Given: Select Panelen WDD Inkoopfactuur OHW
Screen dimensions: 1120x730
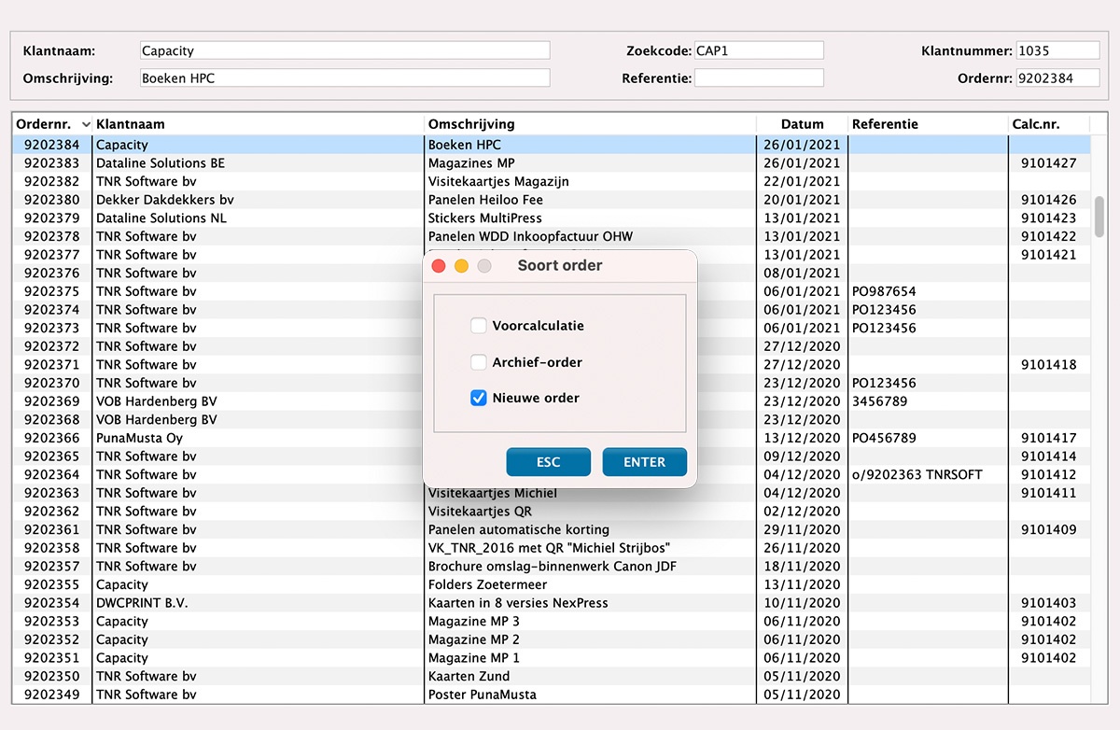Looking at the screenshot, I should point(530,236).
